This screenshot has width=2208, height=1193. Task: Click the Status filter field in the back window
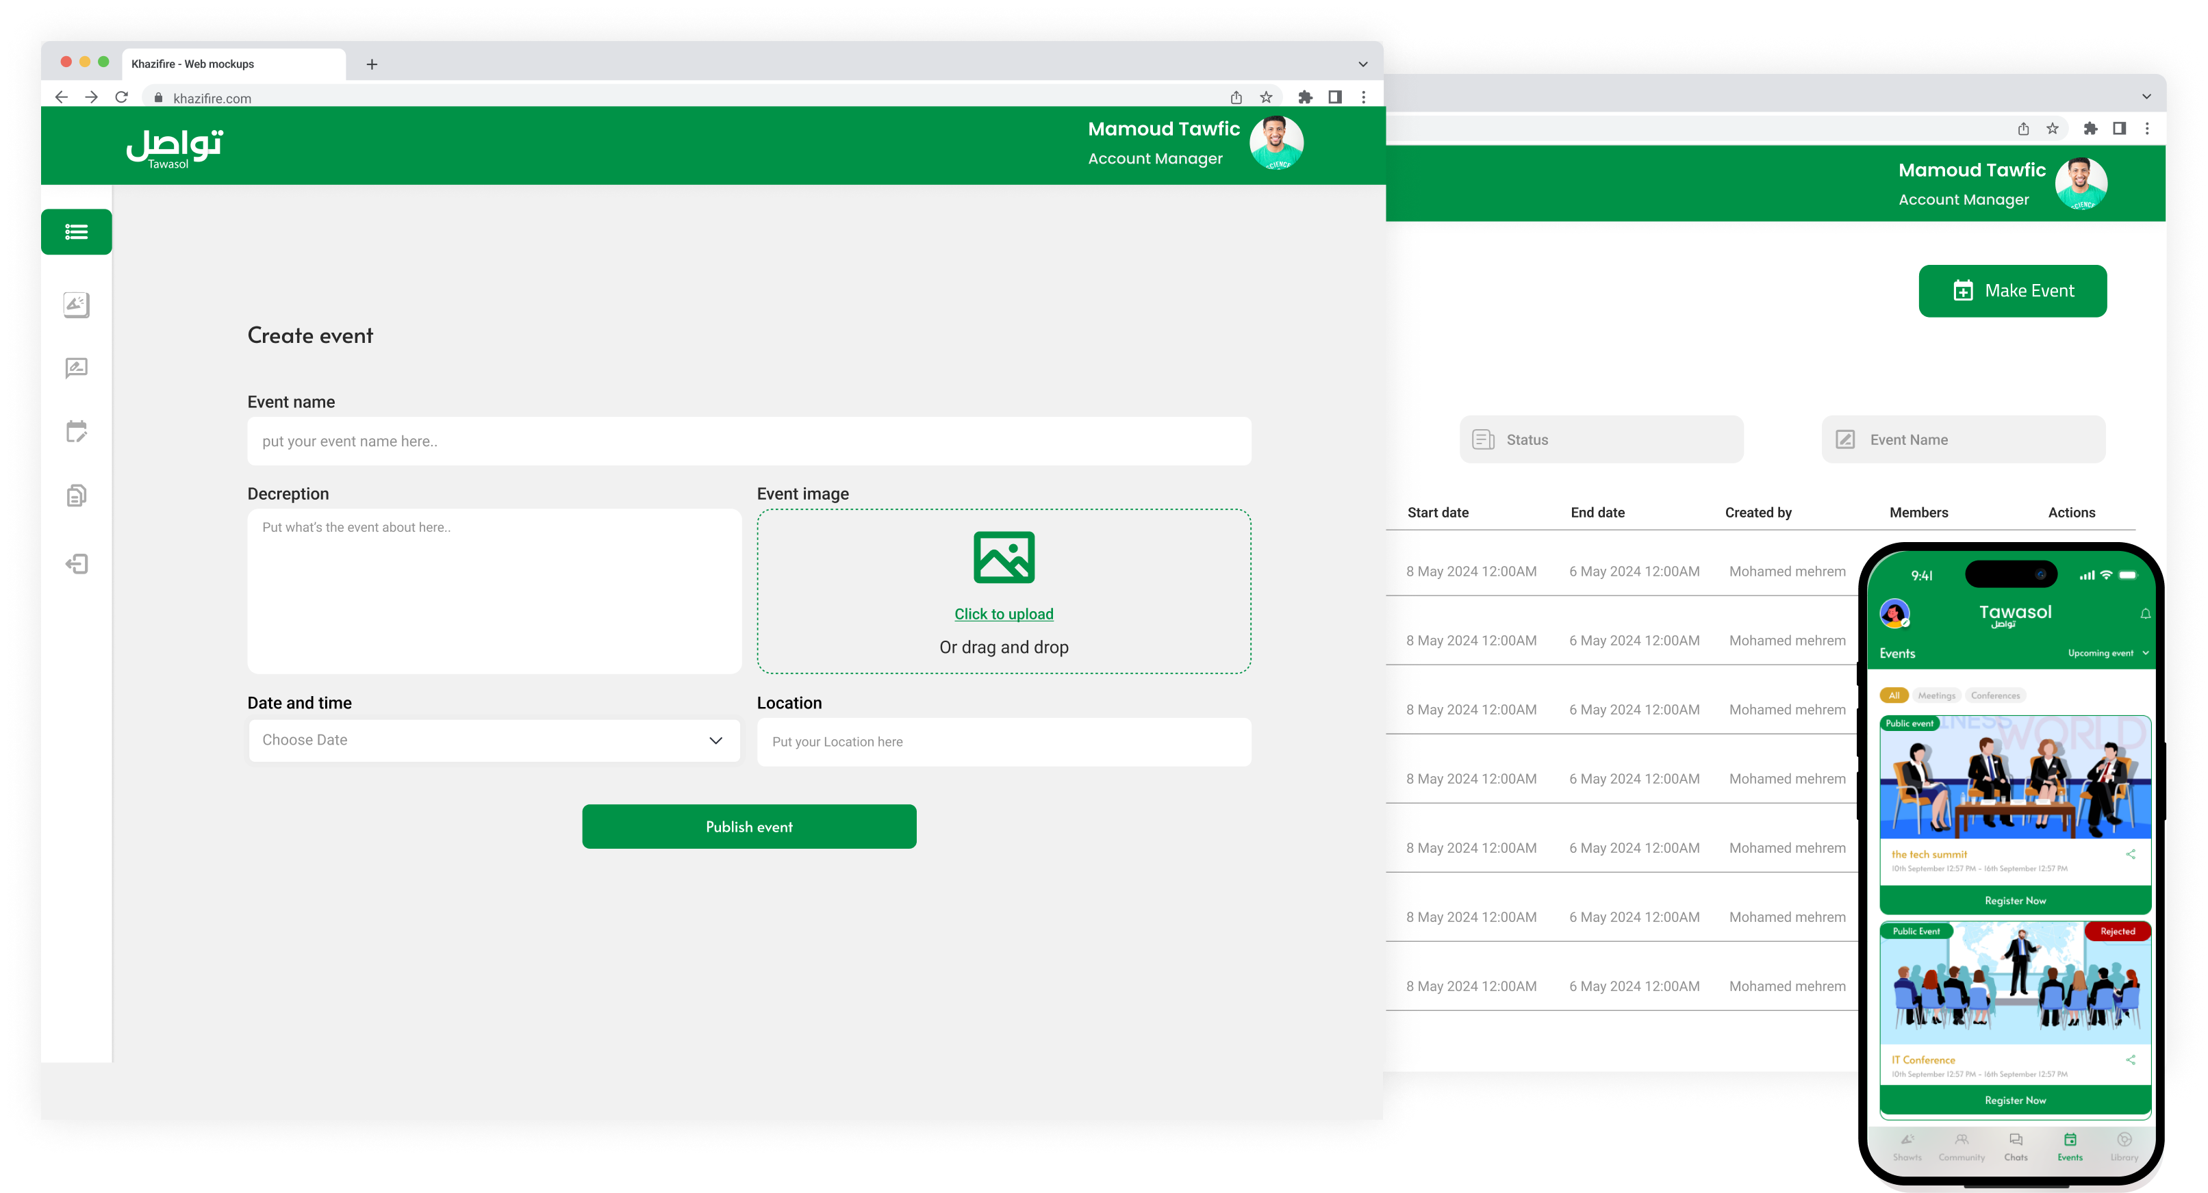pos(1601,439)
